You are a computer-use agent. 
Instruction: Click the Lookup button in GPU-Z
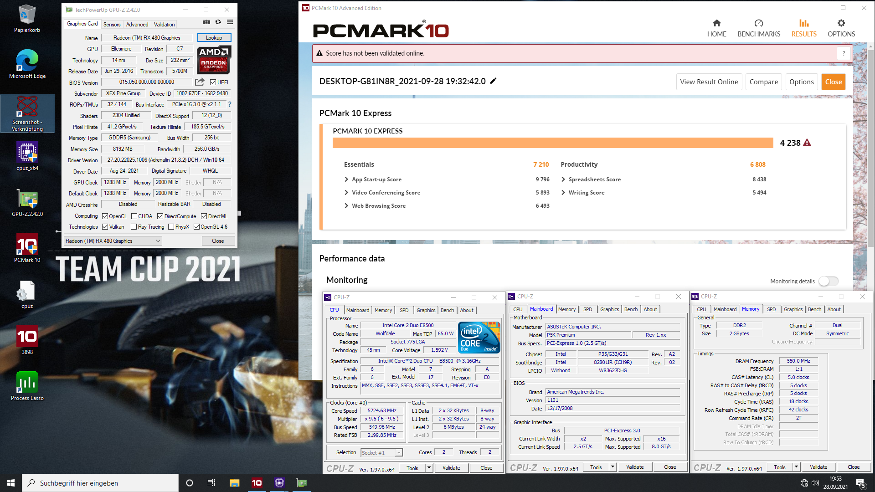214,38
